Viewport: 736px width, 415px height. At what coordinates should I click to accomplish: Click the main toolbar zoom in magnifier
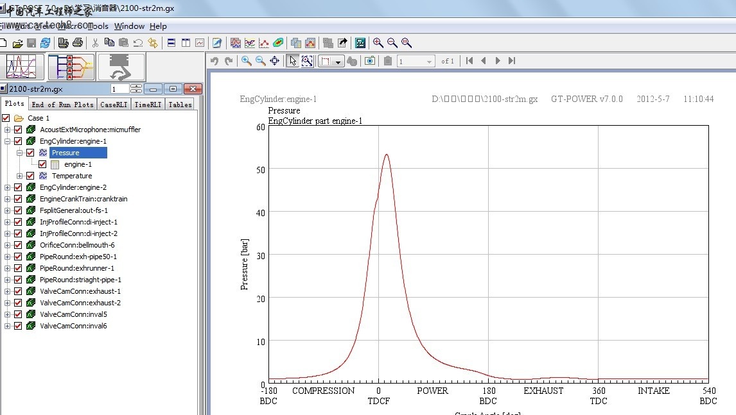378,43
